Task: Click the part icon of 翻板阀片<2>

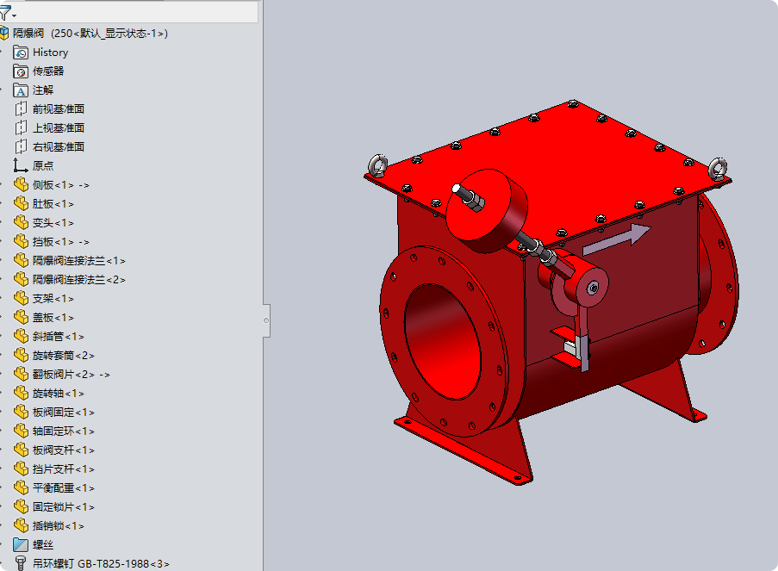Action: tap(21, 374)
